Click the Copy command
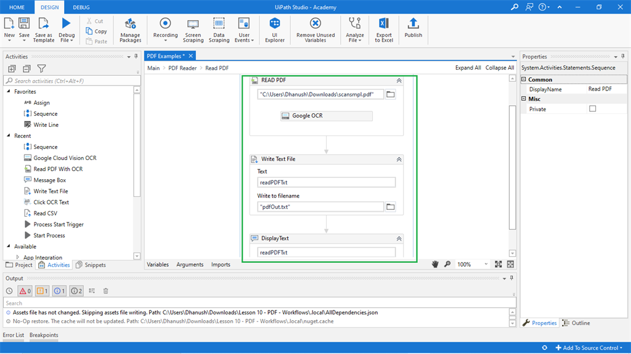Viewport: 631px width, 354px height. (96, 31)
